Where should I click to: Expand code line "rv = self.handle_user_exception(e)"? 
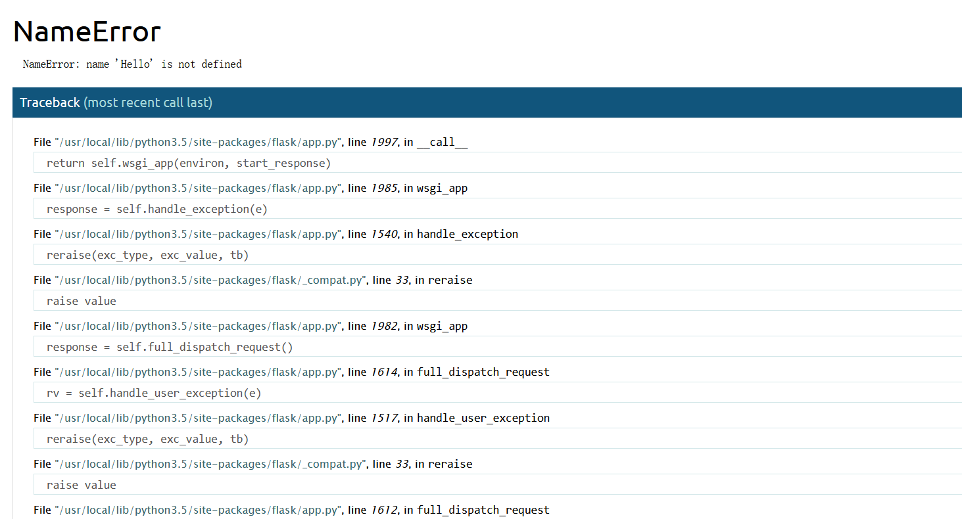498,393
